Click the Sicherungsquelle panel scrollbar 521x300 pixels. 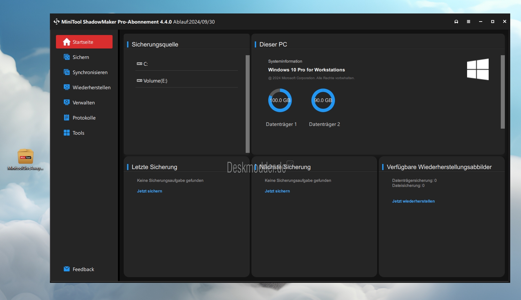pos(248,104)
